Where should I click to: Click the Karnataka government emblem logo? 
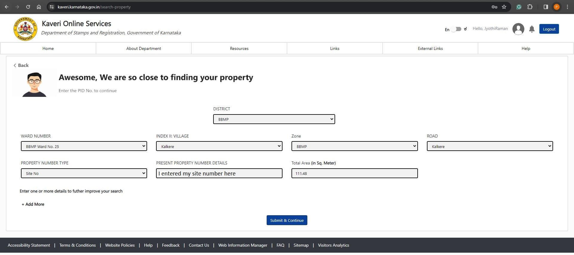point(25,29)
